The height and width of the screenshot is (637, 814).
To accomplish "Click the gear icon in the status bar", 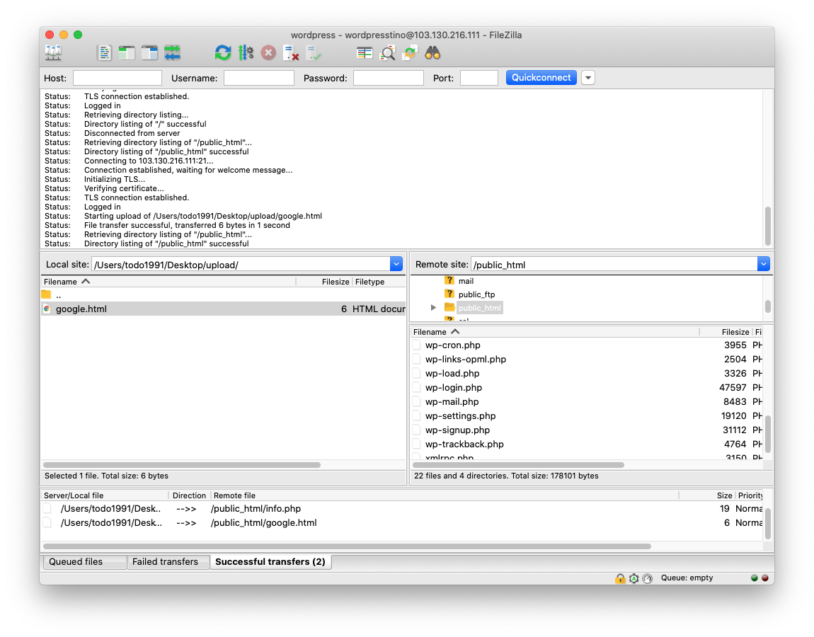I will click(634, 578).
